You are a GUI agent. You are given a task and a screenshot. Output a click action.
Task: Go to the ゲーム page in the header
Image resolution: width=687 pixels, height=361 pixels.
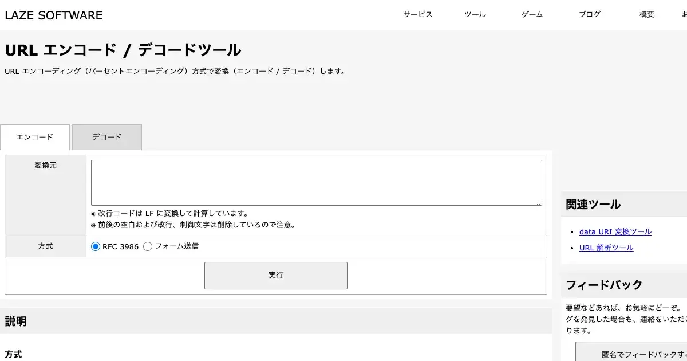pyautogui.click(x=532, y=15)
